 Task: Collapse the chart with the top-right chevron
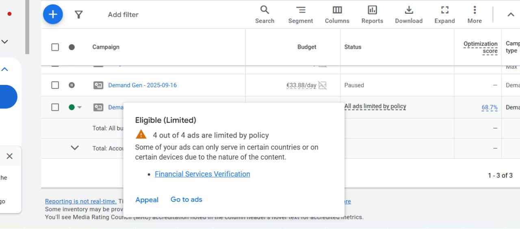[511, 15]
